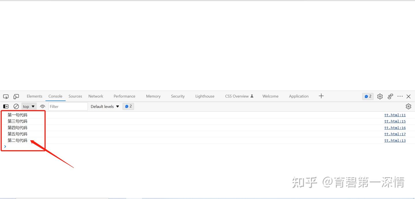The height and width of the screenshot is (199, 415).
Task: Open the more options three-dot menu
Action: (x=400, y=96)
